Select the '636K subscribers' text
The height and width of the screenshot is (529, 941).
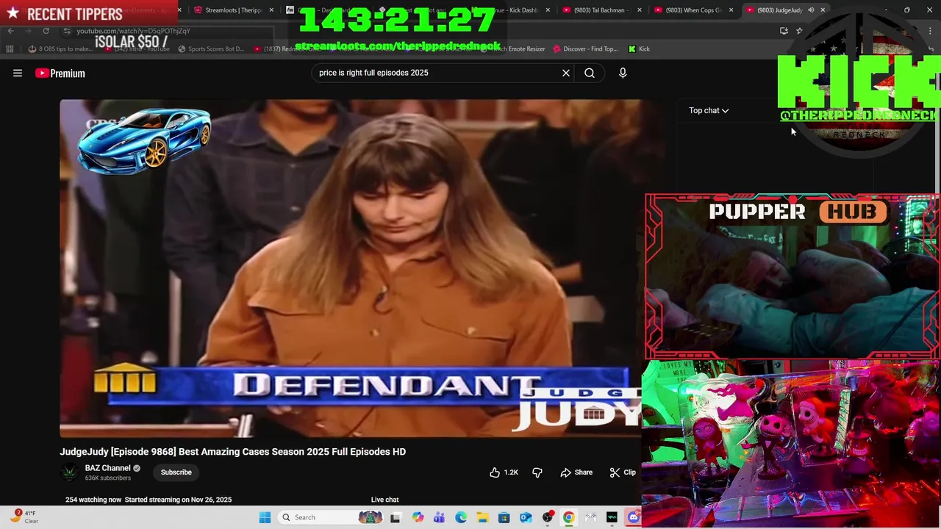pos(108,478)
